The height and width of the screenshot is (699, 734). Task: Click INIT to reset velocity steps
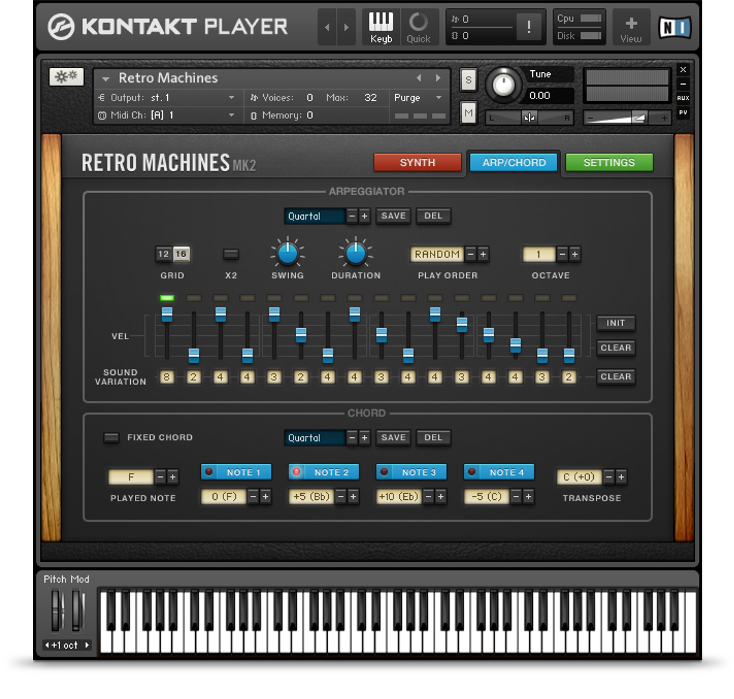point(616,323)
